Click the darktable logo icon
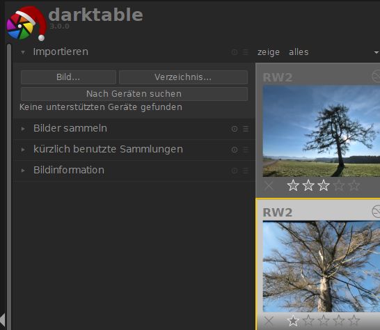Screen dimensions: 380x330 tap(26, 24)
